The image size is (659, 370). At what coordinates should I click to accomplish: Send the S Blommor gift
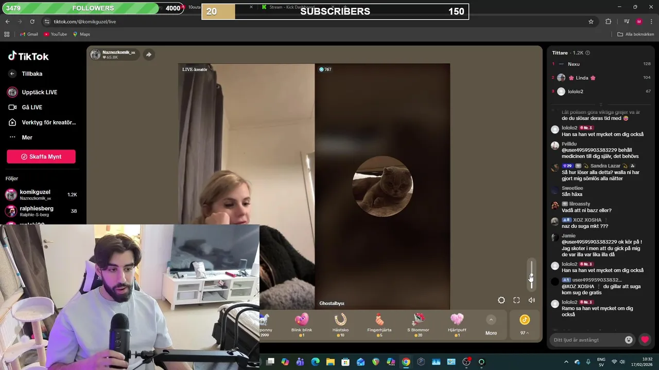click(x=418, y=325)
